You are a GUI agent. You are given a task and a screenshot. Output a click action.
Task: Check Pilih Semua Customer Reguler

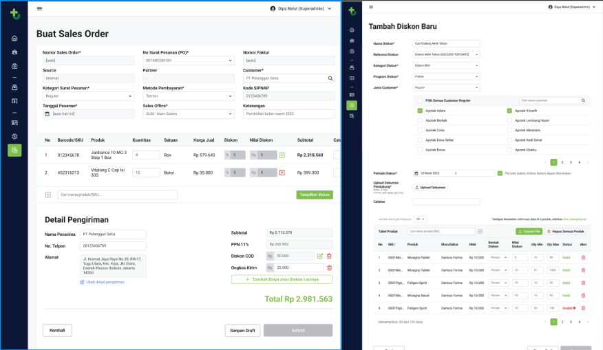(x=420, y=100)
